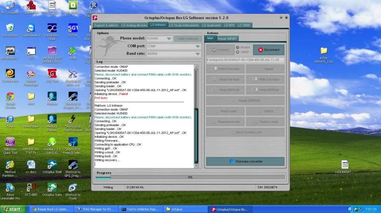The image size is (381, 213).
Task: Open Recycle Bin on desktop
Action: [x=10, y=30]
